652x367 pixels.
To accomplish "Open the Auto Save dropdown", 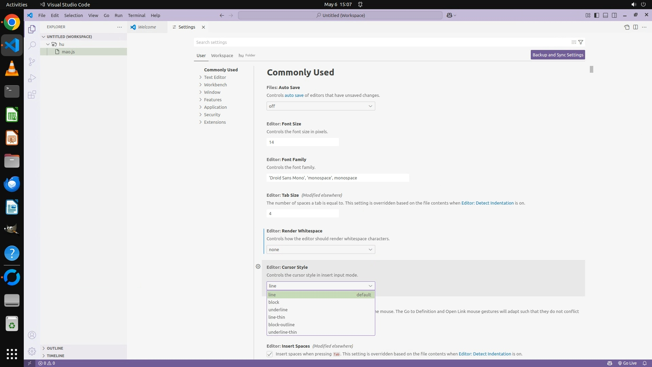I will coord(321,106).
